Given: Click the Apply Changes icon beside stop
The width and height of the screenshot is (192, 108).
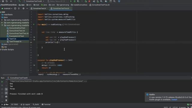Looking at the screenshot, I should pos(86,1).
